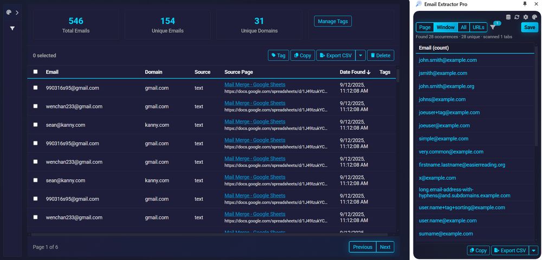542x260 pixels.
Task: Check the first 990316s95@gmail.com row checkbox
Action: coord(35,88)
